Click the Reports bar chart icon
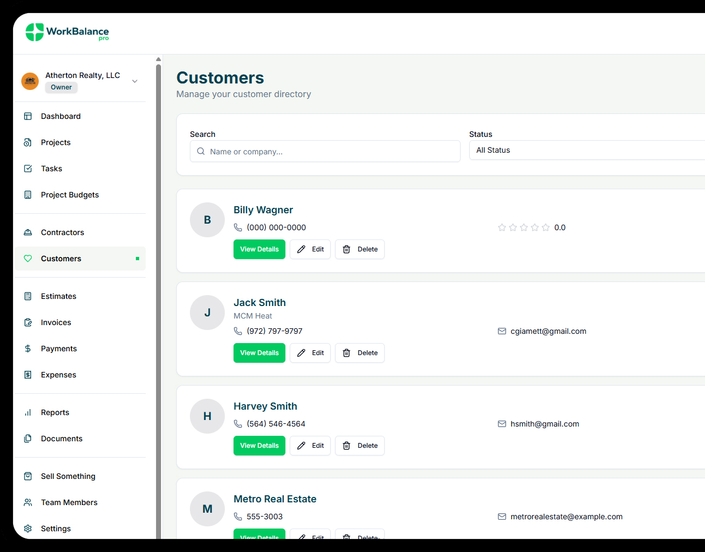 coord(28,412)
